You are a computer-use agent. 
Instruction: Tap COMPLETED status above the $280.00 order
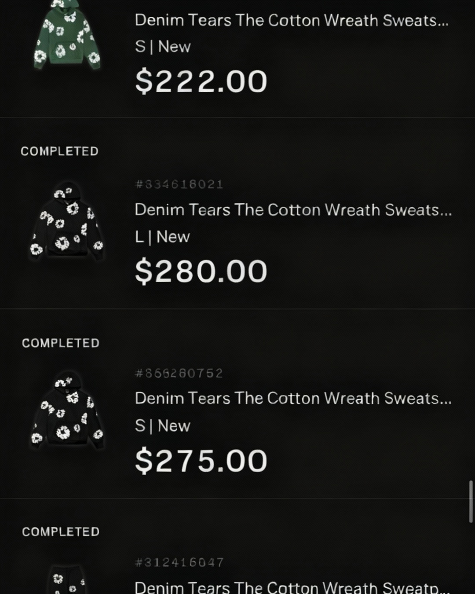59,151
